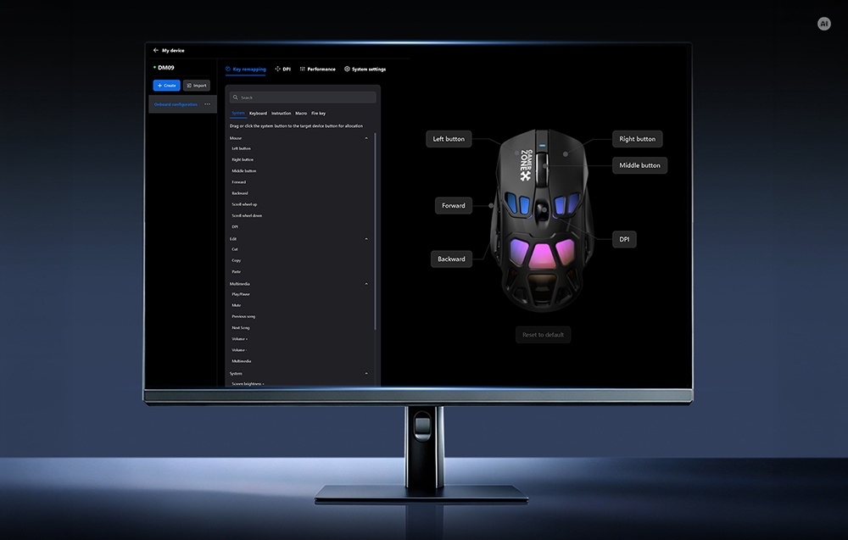Click the Key remapping tab icon
The height and width of the screenshot is (540, 848).
click(x=227, y=69)
